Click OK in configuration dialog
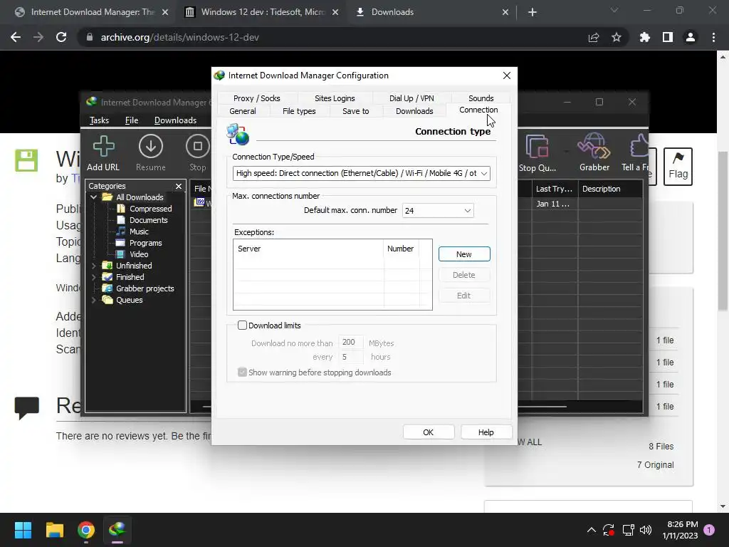Image resolution: width=729 pixels, height=547 pixels. (x=428, y=432)
